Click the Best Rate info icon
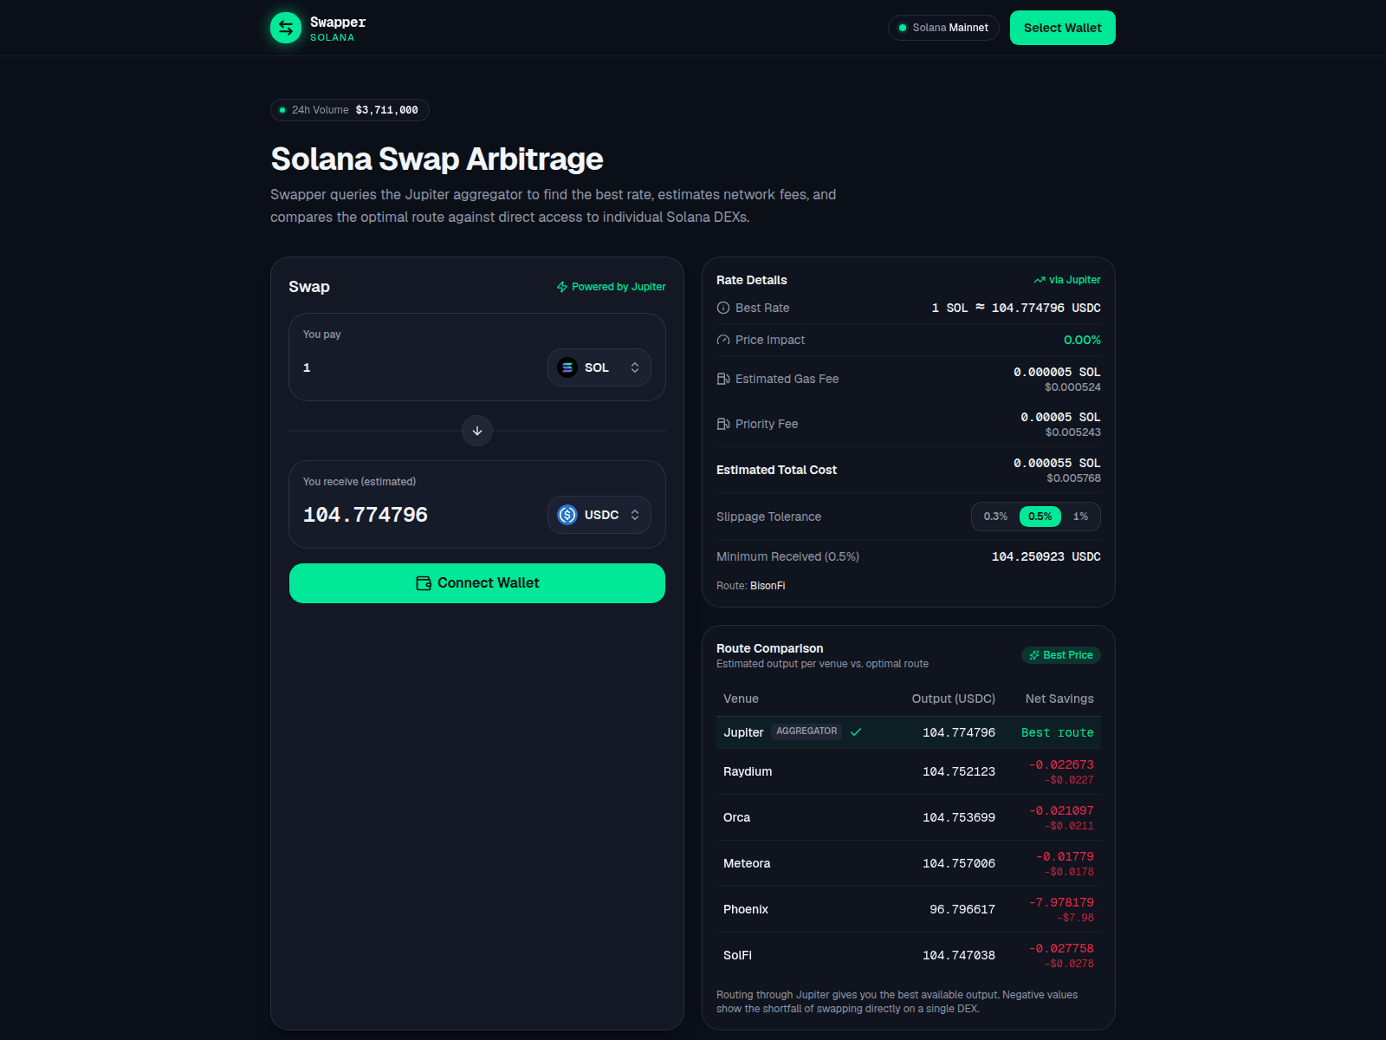This screenshot has height=1040, width=1386. [x=723, y=308]
